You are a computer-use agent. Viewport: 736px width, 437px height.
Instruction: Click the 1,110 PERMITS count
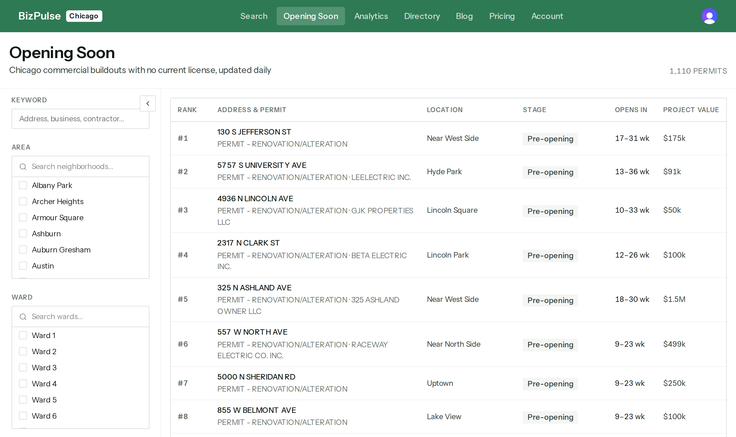click(698, 71)
